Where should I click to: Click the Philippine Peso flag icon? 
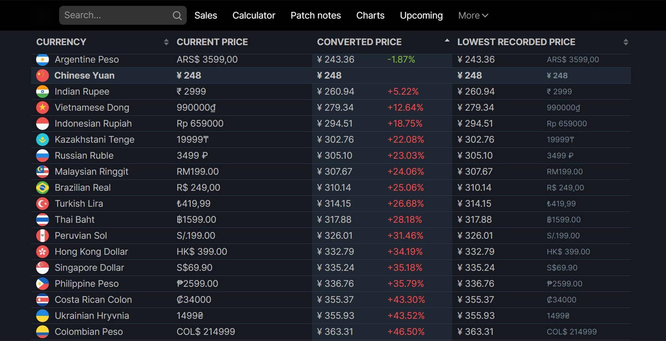pyautogui.click(x=43, y=283)
